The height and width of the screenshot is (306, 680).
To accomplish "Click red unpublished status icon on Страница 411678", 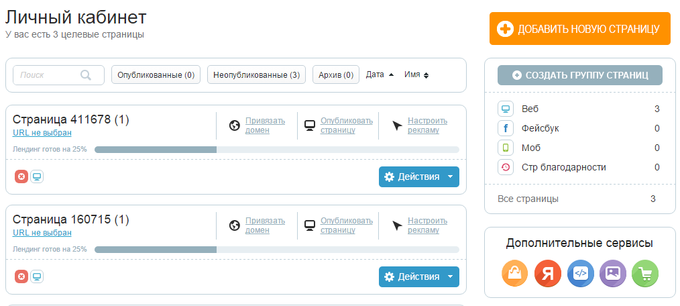I will point(21,176).
